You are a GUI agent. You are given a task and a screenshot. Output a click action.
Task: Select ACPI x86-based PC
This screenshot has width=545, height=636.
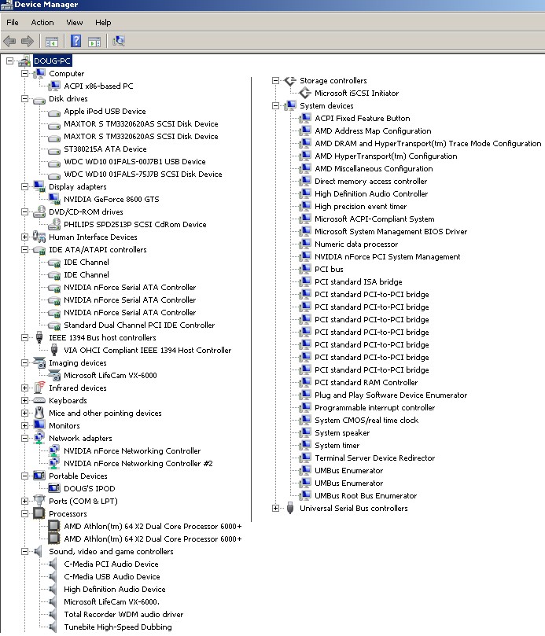pos(98,86)
